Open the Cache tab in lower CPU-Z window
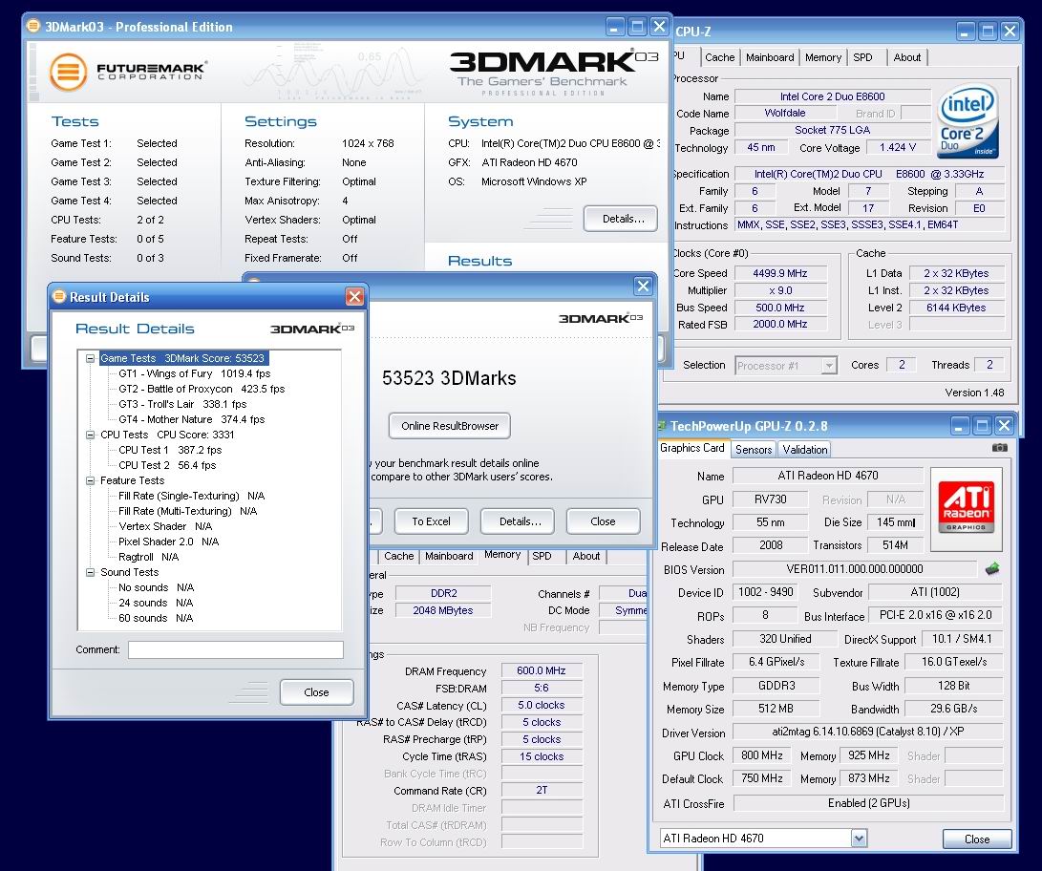This screenshot has width=1042, height=871. pos(398,556)
